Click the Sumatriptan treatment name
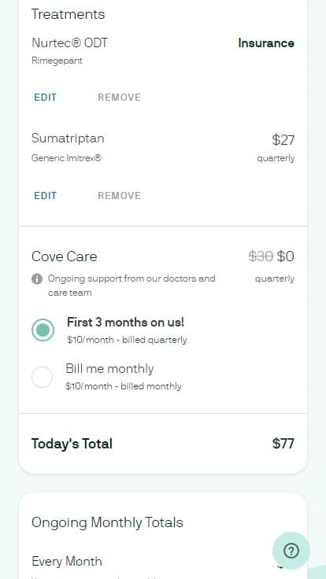The height and width of the screenshot is (579, 326). click(68, 138)
